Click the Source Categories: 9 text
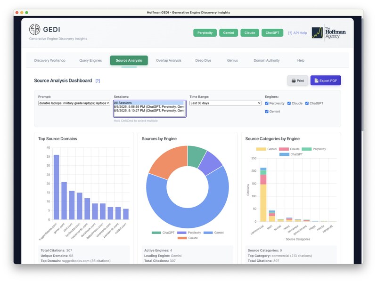377x282 pixels. (265, 250)
